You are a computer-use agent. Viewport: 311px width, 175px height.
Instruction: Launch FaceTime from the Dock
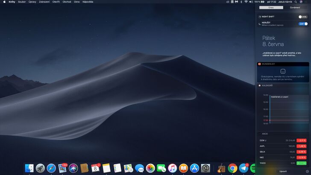coord(161,168)
